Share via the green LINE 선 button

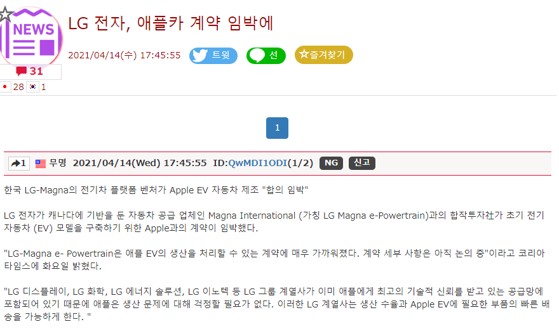[266, 55]
